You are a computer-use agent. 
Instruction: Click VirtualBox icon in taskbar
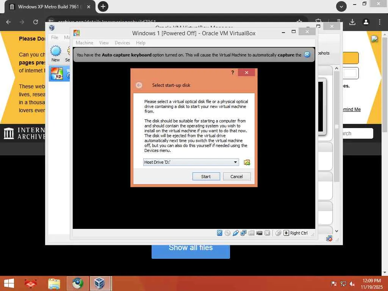(x=100, y=283)
